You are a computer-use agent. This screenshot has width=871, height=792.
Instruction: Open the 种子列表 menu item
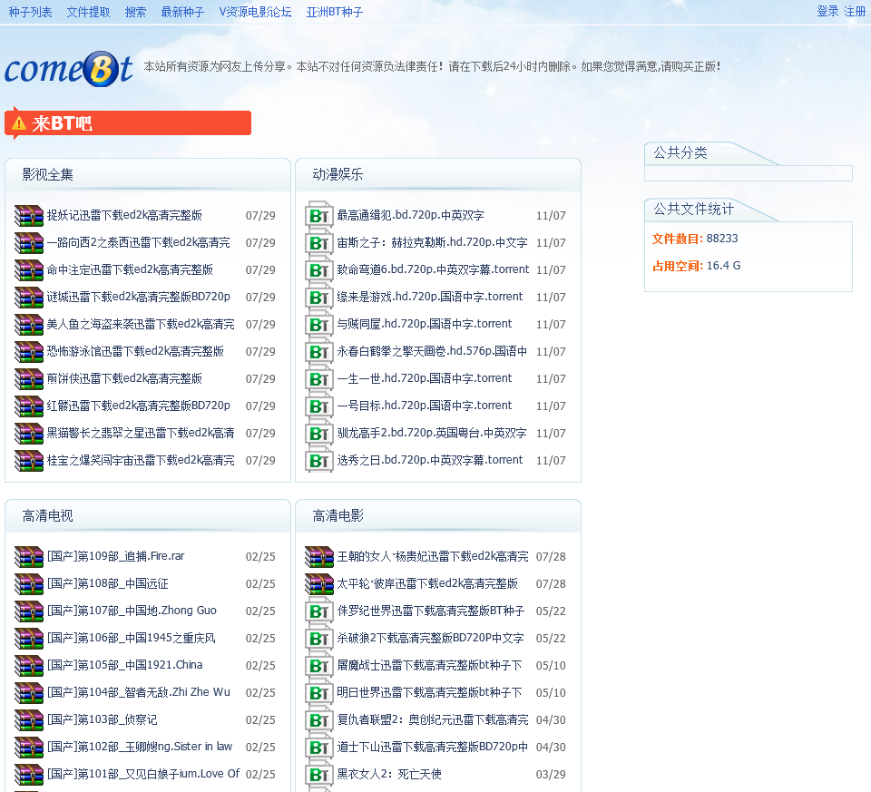[x=30, y=12]
